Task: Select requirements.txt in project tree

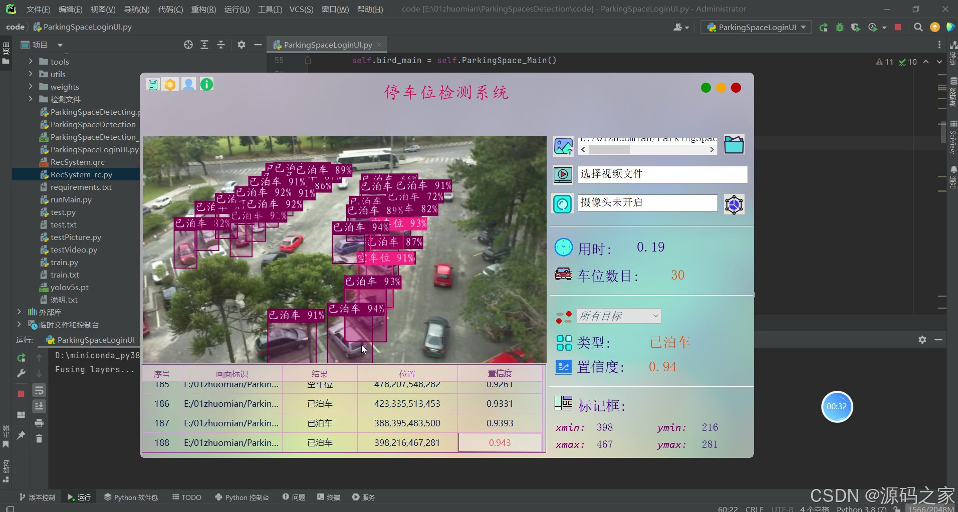Action: point(81,187)
